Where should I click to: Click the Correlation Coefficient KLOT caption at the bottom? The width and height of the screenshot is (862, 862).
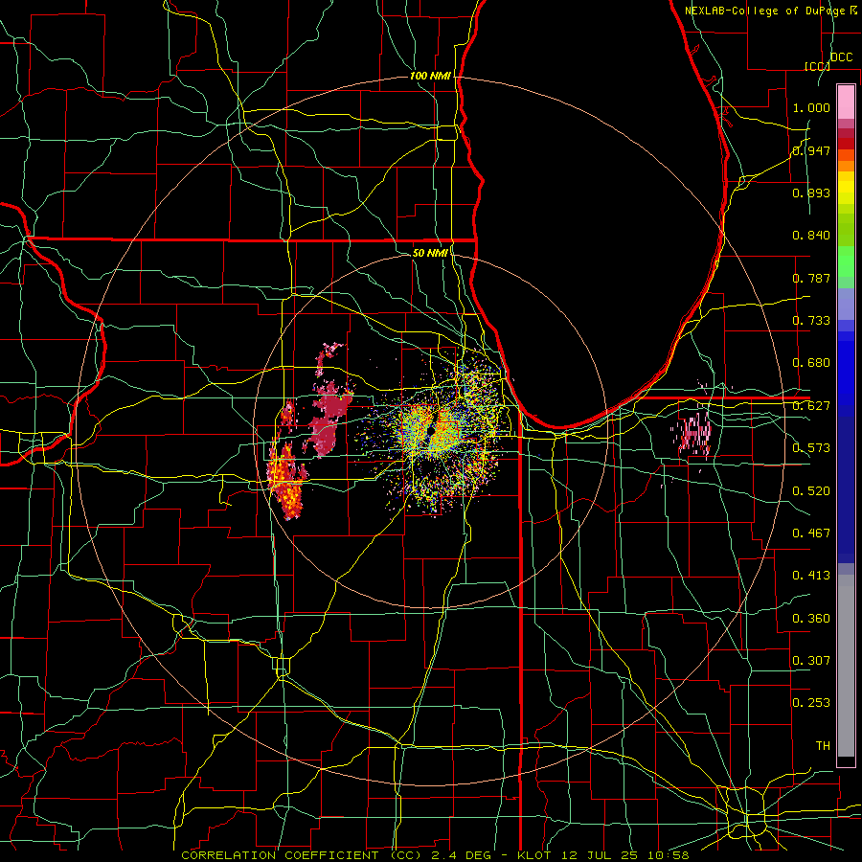coord(435,855)
